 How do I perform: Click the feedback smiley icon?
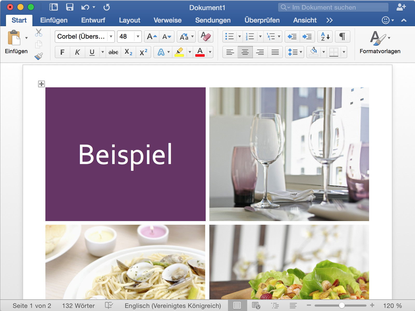386,20
